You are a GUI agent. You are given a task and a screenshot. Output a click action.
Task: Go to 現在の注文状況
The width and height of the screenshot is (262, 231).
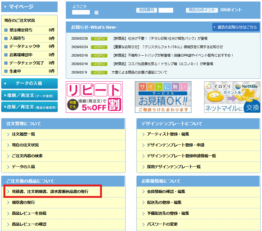[25, 145]
